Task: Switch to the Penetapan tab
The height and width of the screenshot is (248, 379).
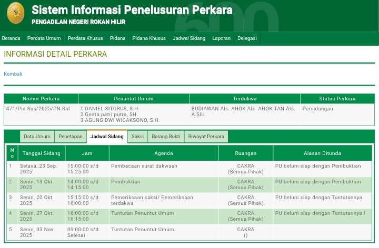Action: pyautogui.click(x=71, y=137)
